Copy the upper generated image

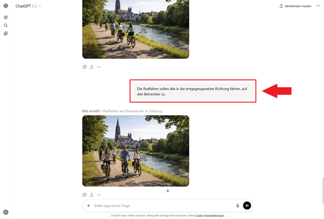[84, 67]
